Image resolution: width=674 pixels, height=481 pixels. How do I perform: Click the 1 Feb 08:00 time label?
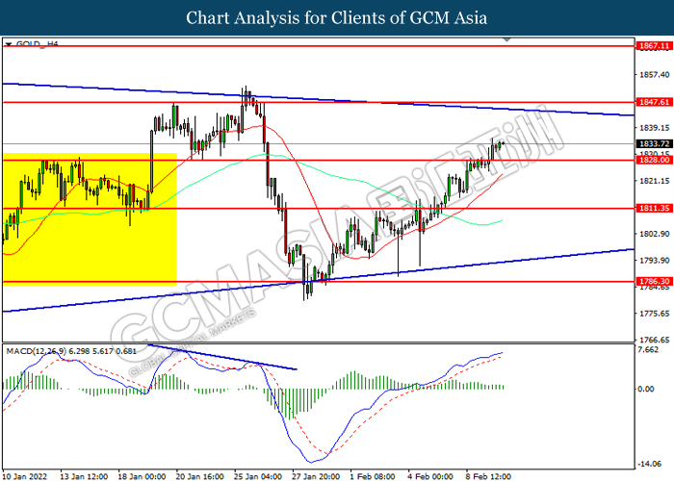(373, 476)
